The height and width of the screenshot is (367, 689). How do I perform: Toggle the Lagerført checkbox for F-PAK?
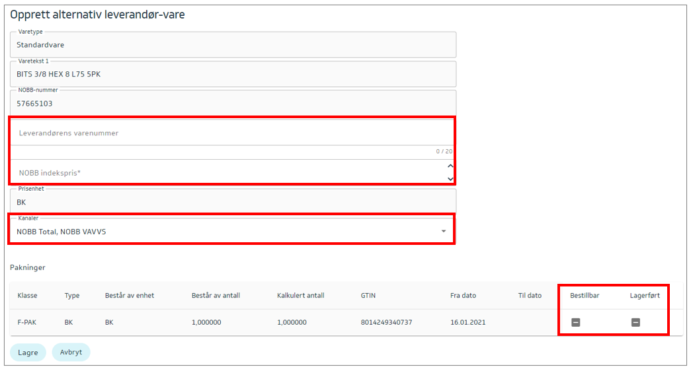[x=635, y=322]
